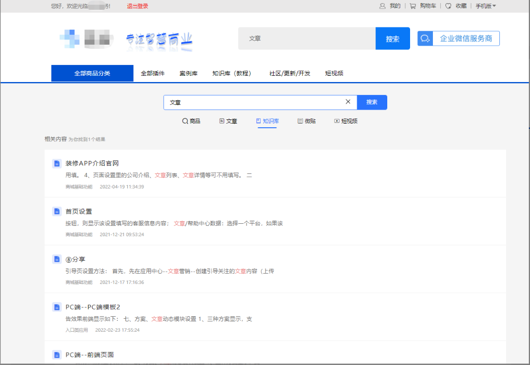Clear the search box with X icon
This screenshot has width=530, height=365.
(348, 102)
